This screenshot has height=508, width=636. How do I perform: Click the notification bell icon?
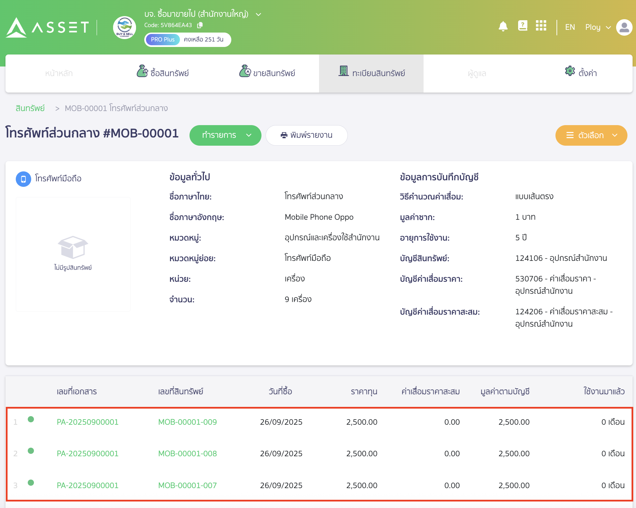(503, 26)
